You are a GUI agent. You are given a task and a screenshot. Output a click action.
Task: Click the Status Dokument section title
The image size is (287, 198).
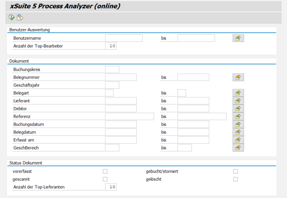point(26,163)
